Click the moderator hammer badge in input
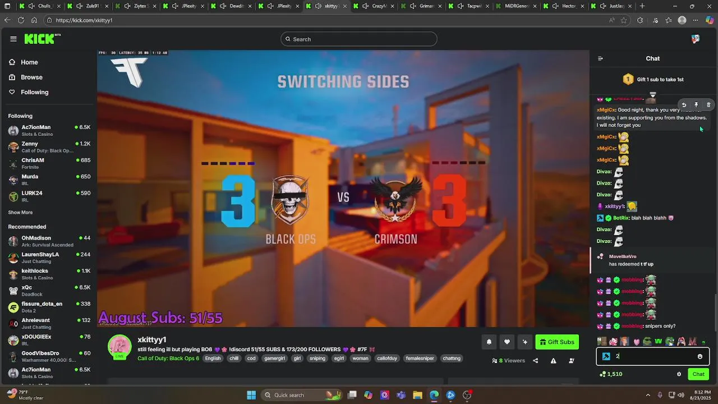 [x=606, y=356]
